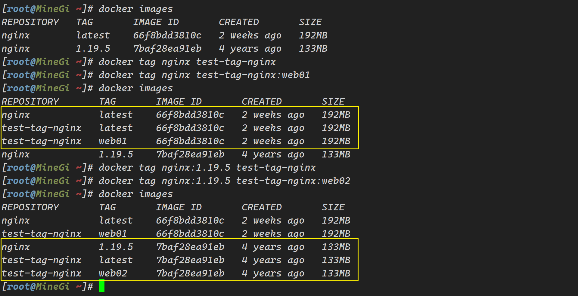Click REPOSITORY header in first table
Viewport: 578px width, 296px height.
30,22
